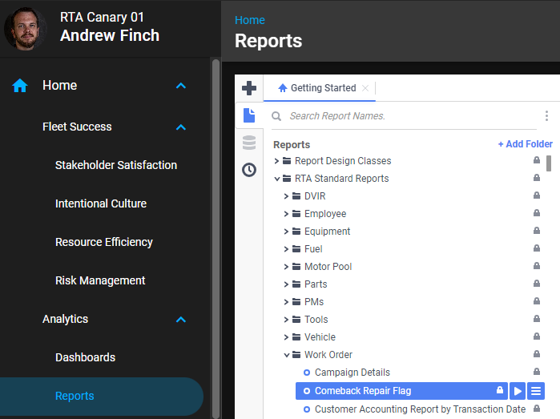Click the Home house icon in sidebar

[20, 86]
